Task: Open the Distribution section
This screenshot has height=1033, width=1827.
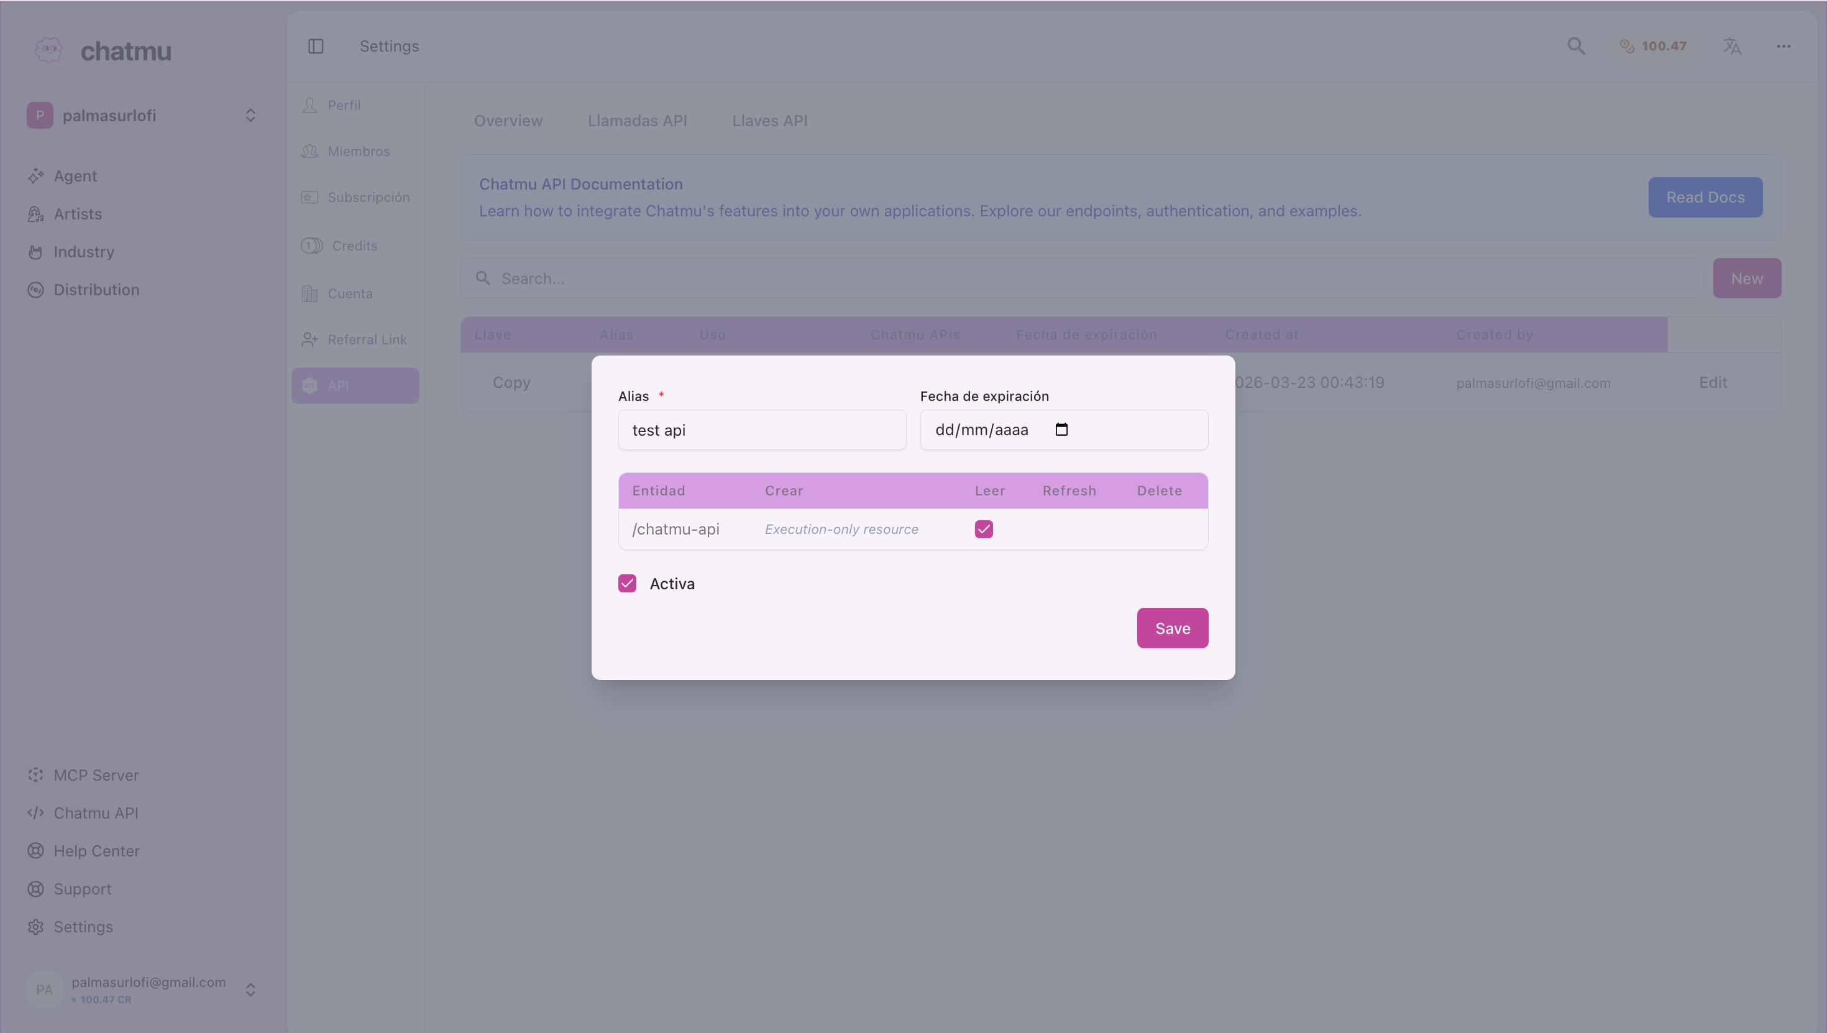Action: (x=96, y=290)
